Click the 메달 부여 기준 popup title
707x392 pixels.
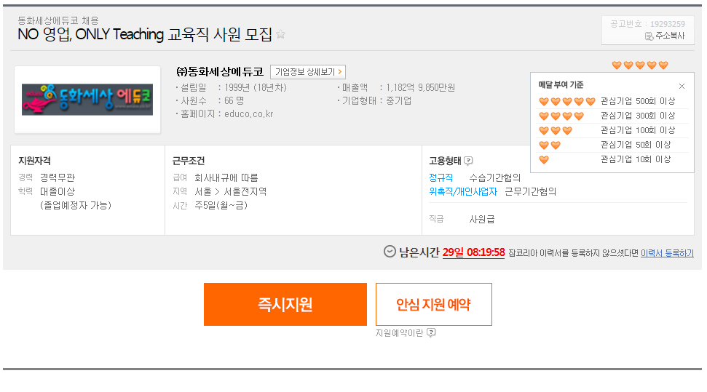[x=561, y=84]
